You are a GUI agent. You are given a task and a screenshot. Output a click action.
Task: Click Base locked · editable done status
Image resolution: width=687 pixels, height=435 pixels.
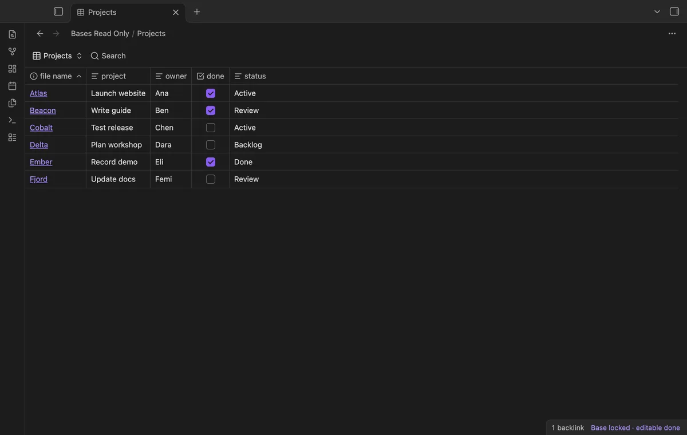coord(635,428)
